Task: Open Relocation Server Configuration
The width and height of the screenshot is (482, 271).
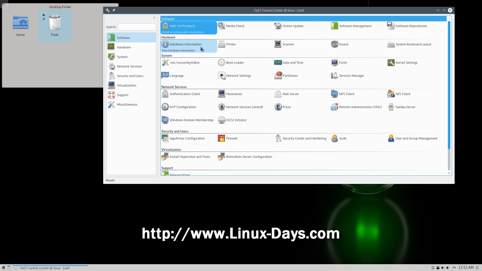Action: click(x=245, y=157)
